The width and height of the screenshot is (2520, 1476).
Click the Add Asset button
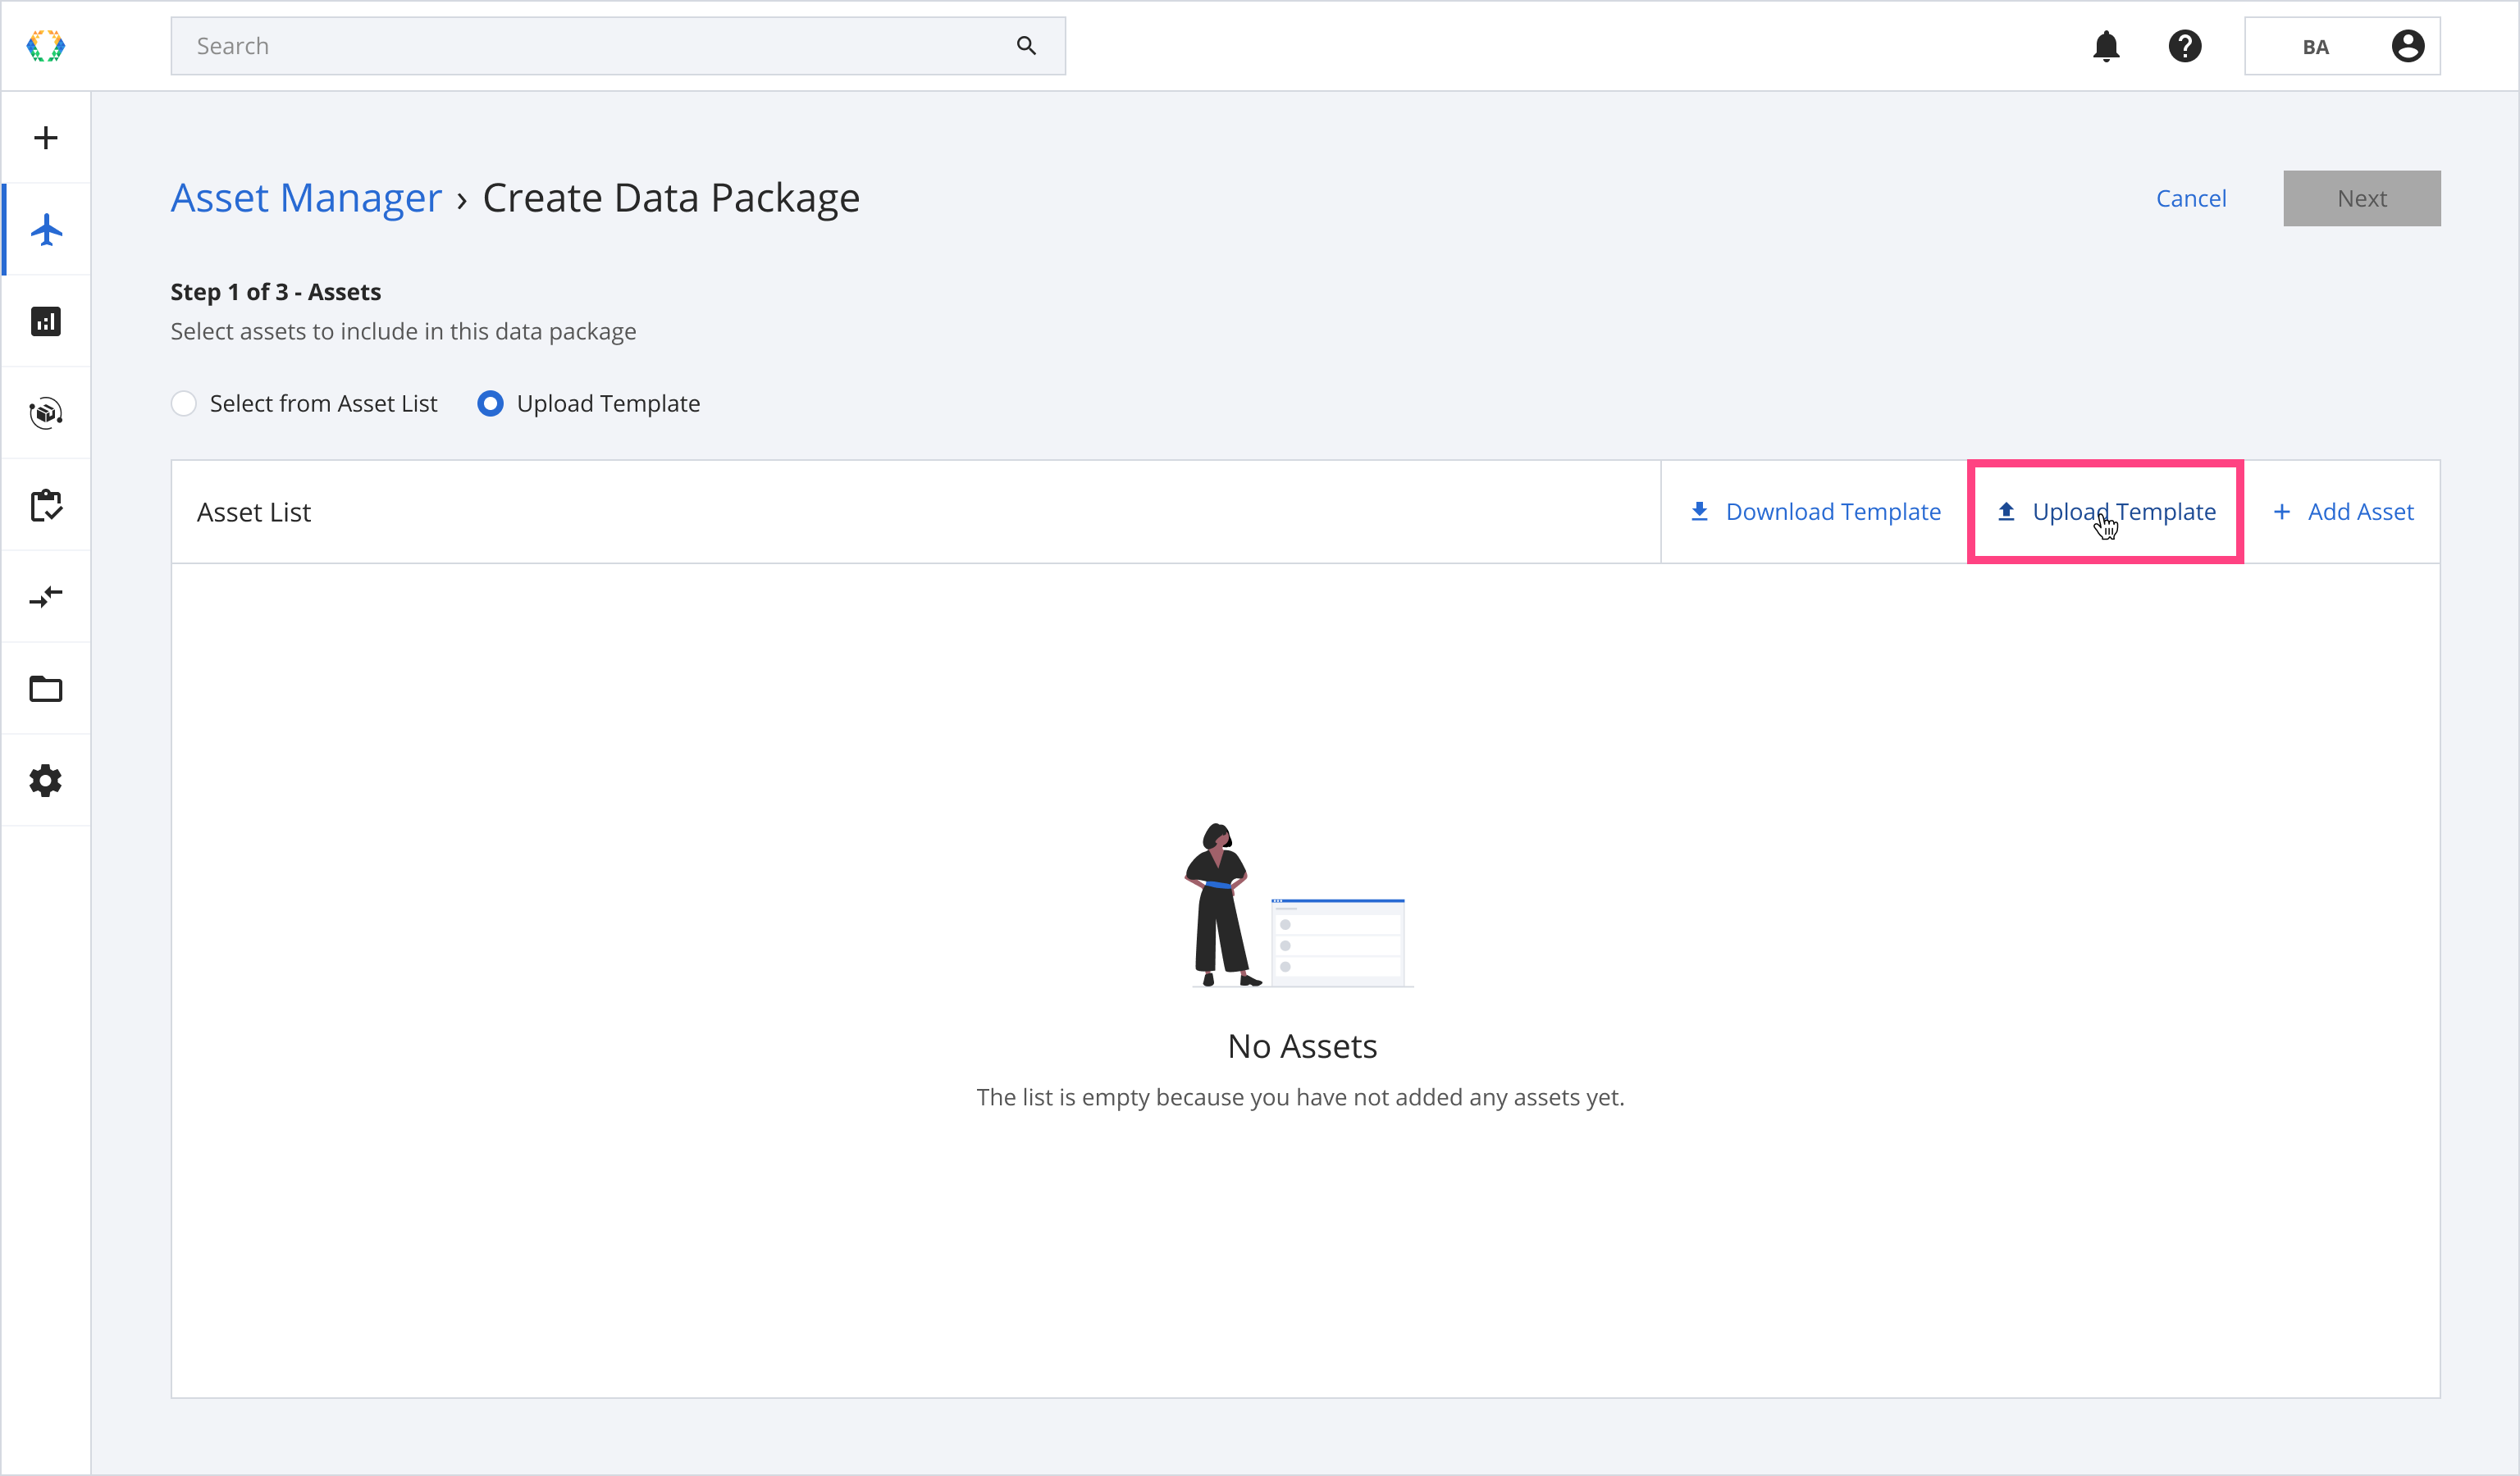[x=2343, y=512]
